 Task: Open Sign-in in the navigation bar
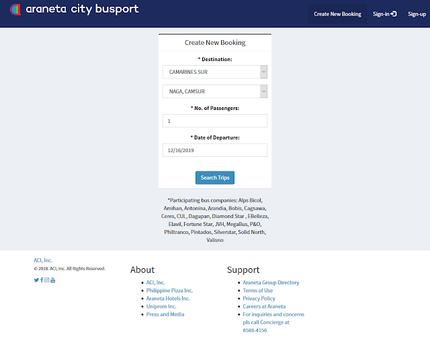[x=384, y=14]
